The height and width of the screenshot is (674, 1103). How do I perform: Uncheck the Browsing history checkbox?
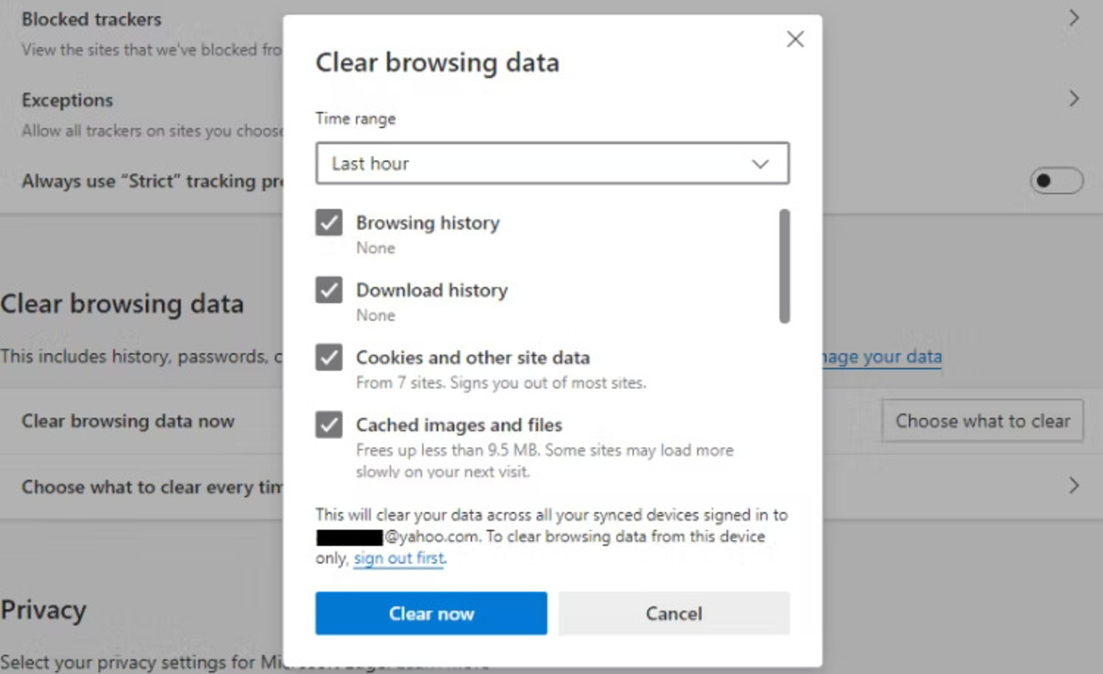pos(329,223)
